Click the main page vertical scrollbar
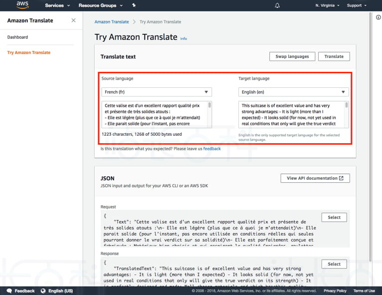This screenshot has width=382, height=295. click(x=371, y=137)
